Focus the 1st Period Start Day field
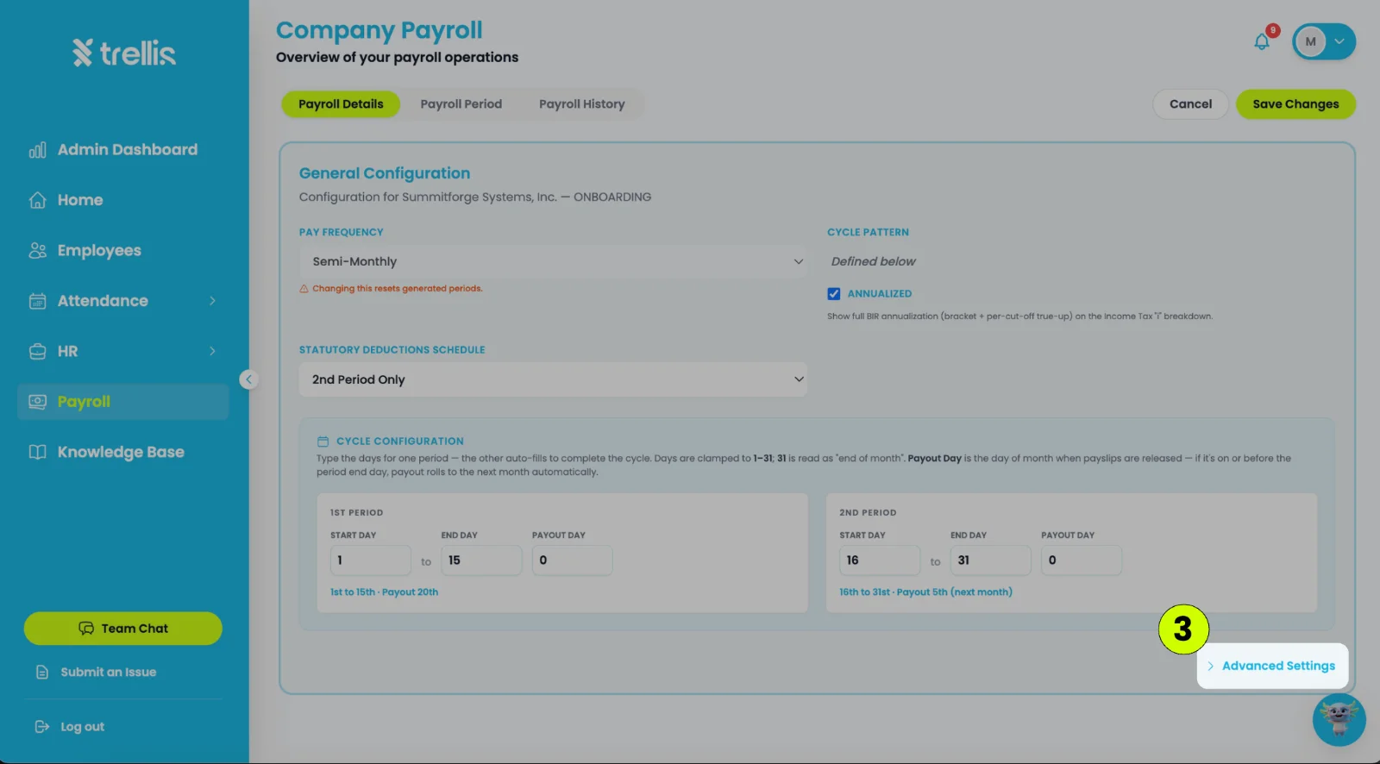1380x764 pixels. [x=370, y=560]
